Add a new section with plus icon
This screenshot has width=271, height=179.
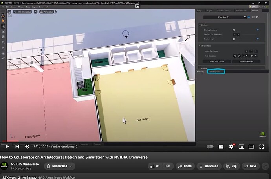pyautogui.click(x=249, y=17)
